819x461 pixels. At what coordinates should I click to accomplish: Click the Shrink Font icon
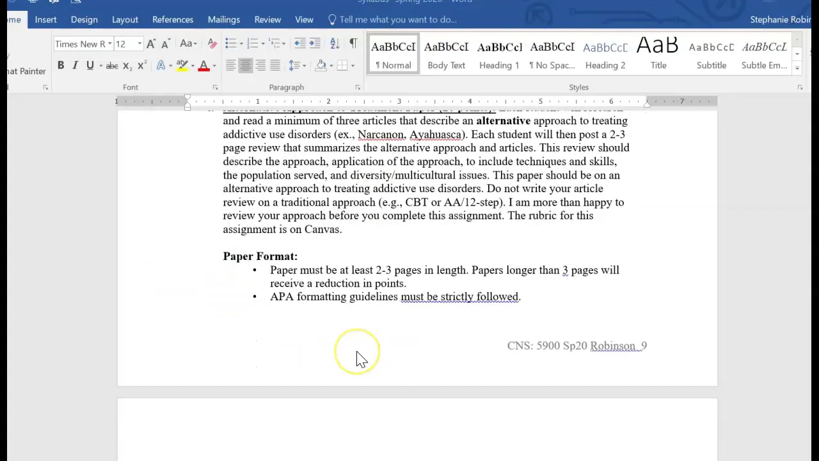click(165, 44)
